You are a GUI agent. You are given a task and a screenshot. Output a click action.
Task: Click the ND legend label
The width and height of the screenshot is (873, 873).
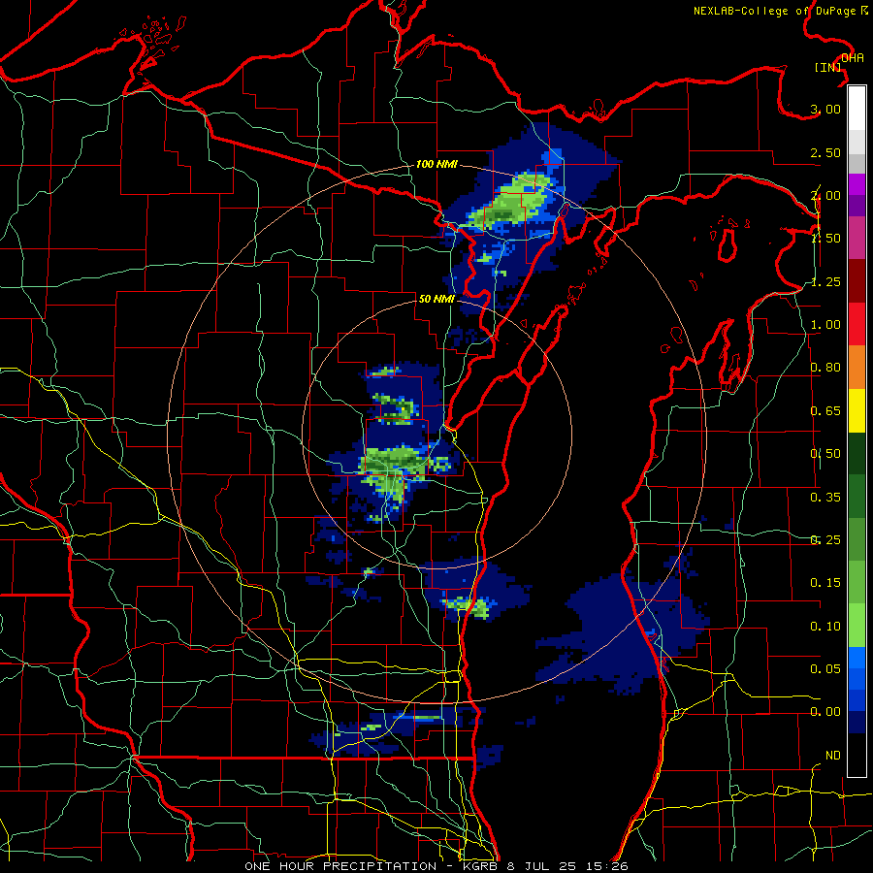point(833,756)
